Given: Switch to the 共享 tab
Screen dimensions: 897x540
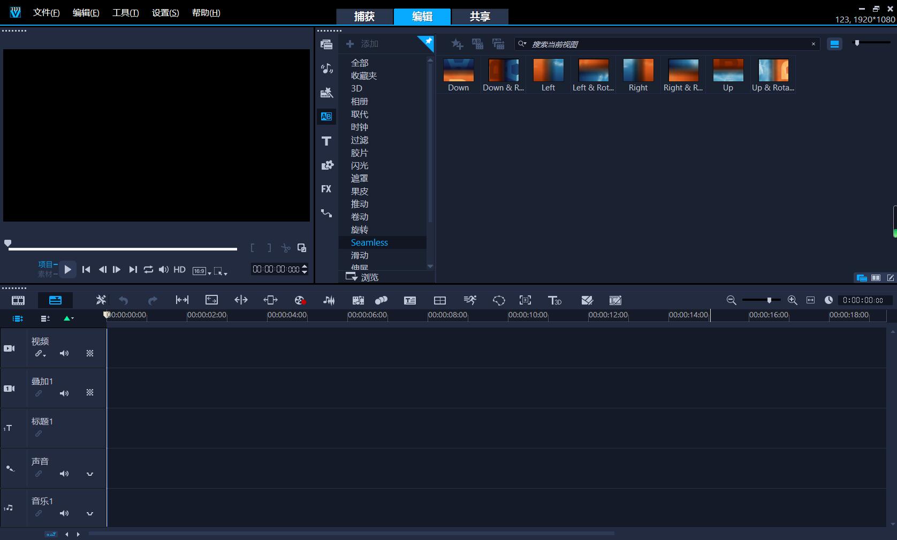Looking at the screenshot, I should 480,17.
